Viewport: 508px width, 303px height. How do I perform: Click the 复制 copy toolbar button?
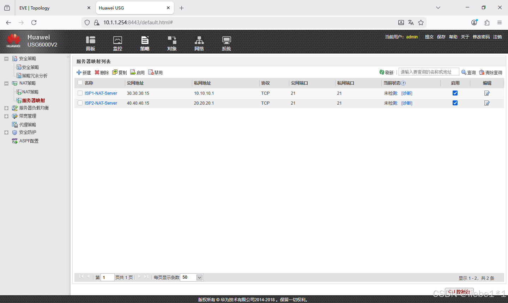click(119, 72)
